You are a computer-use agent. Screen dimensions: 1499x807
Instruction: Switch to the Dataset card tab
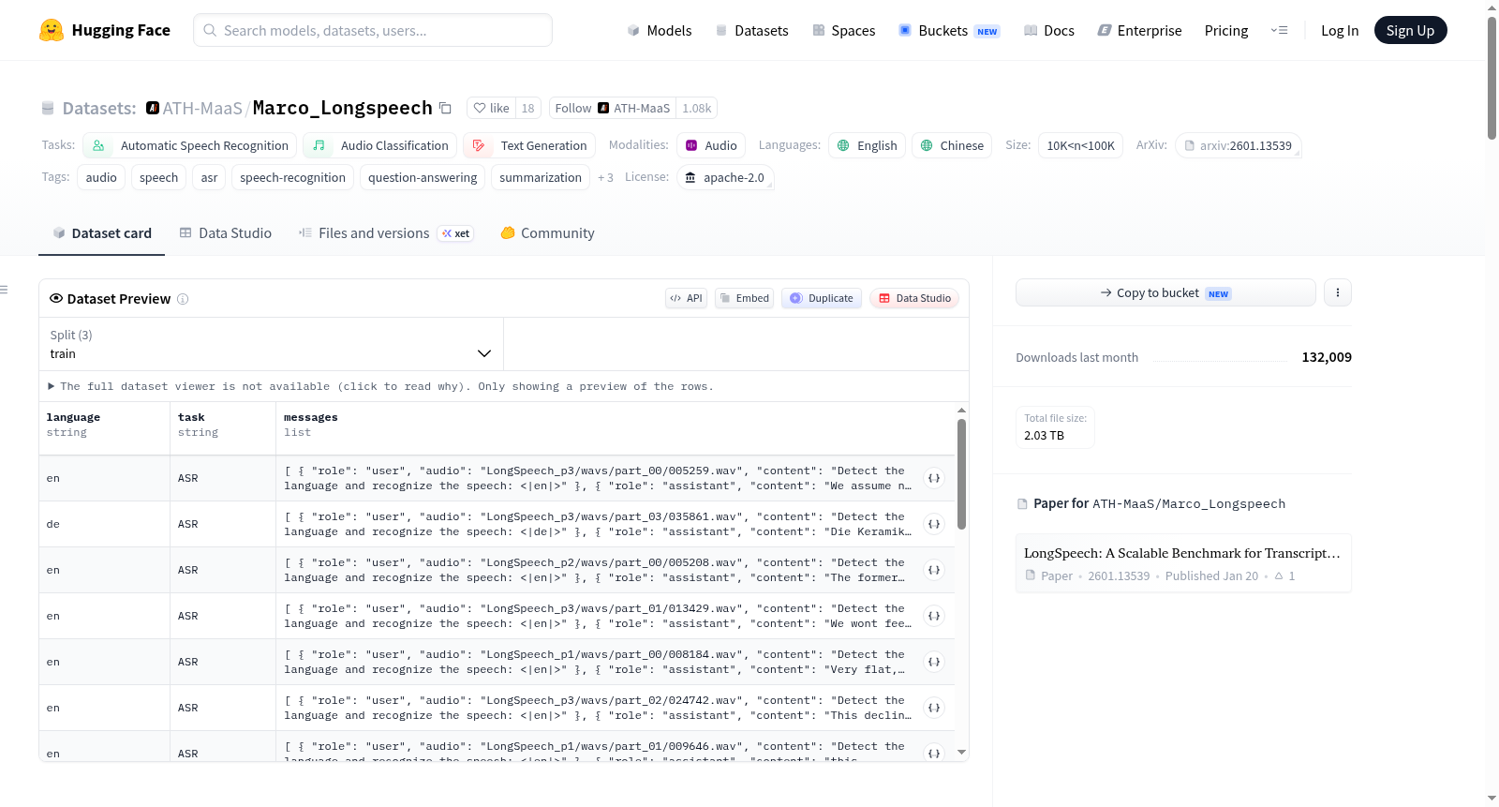click(102, 233)
